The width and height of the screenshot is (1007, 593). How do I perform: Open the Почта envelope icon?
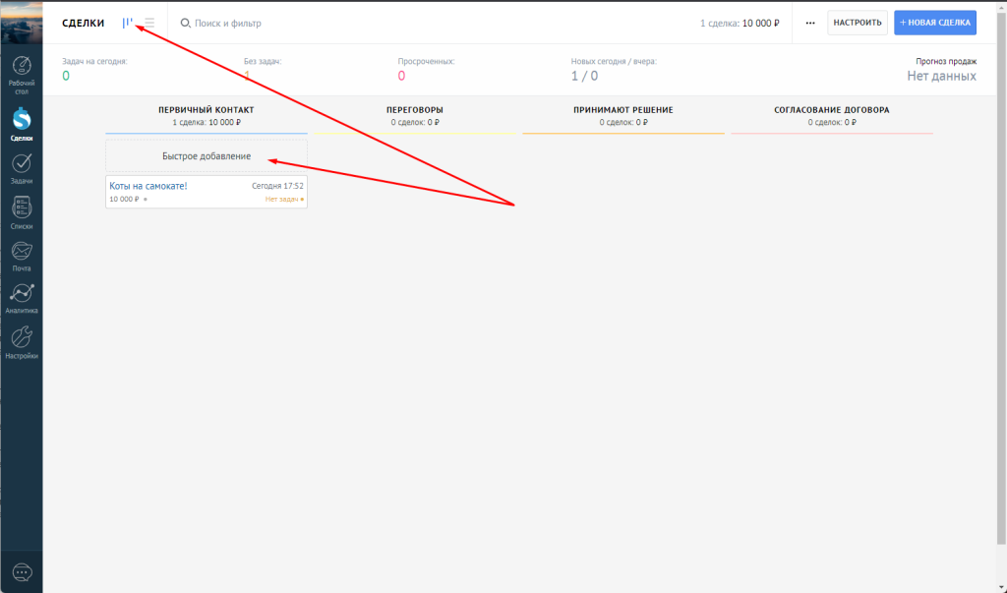click(x=21, y=250)
